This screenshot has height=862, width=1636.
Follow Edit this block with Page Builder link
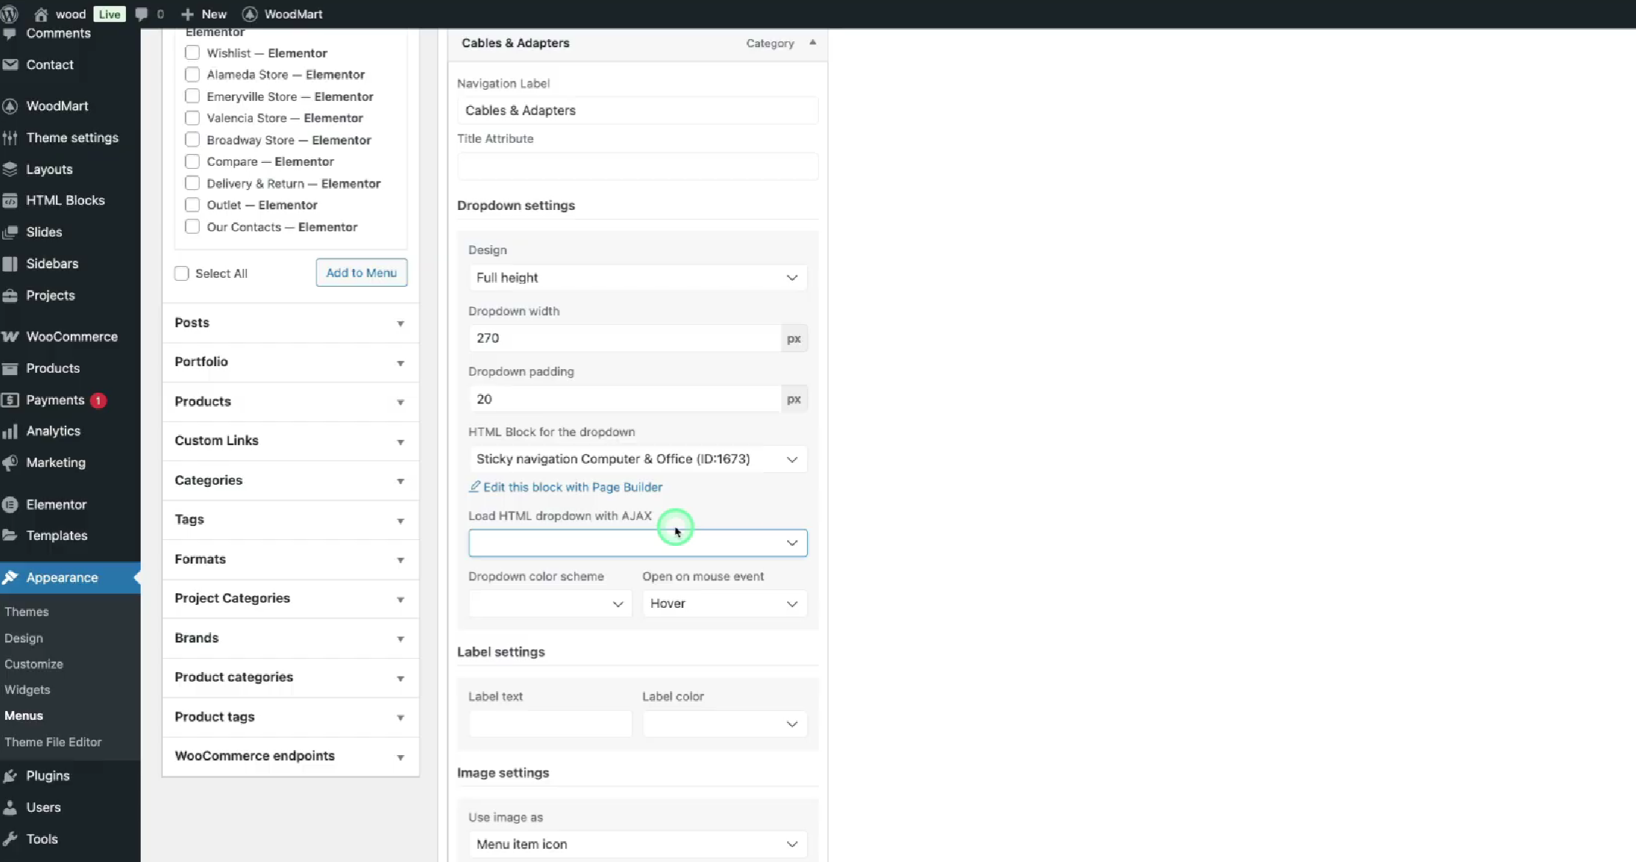coord(573,487)
